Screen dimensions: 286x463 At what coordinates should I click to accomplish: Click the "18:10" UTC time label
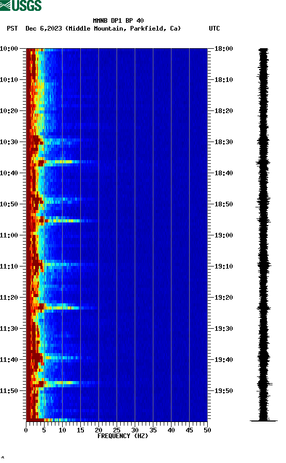(224, 80)
